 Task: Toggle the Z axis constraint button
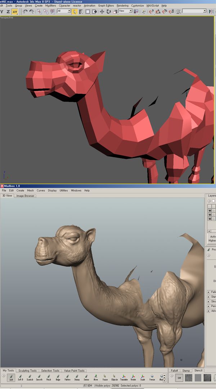pyautogui.click(x=8, y=12)
